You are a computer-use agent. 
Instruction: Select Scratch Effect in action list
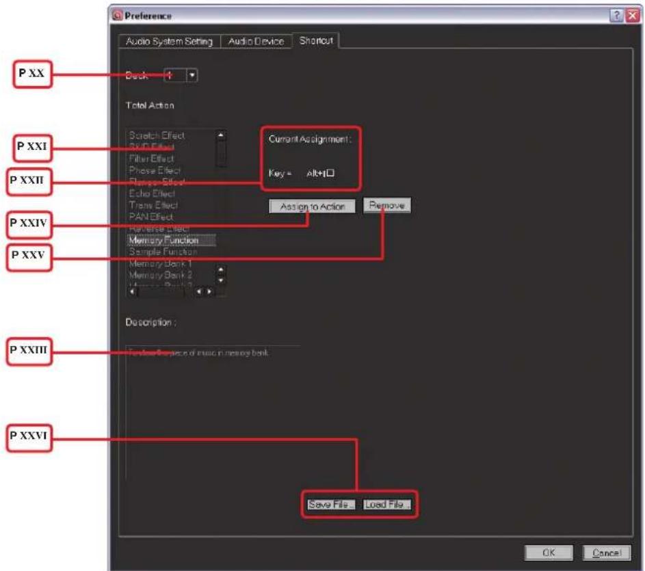point(157,136)
